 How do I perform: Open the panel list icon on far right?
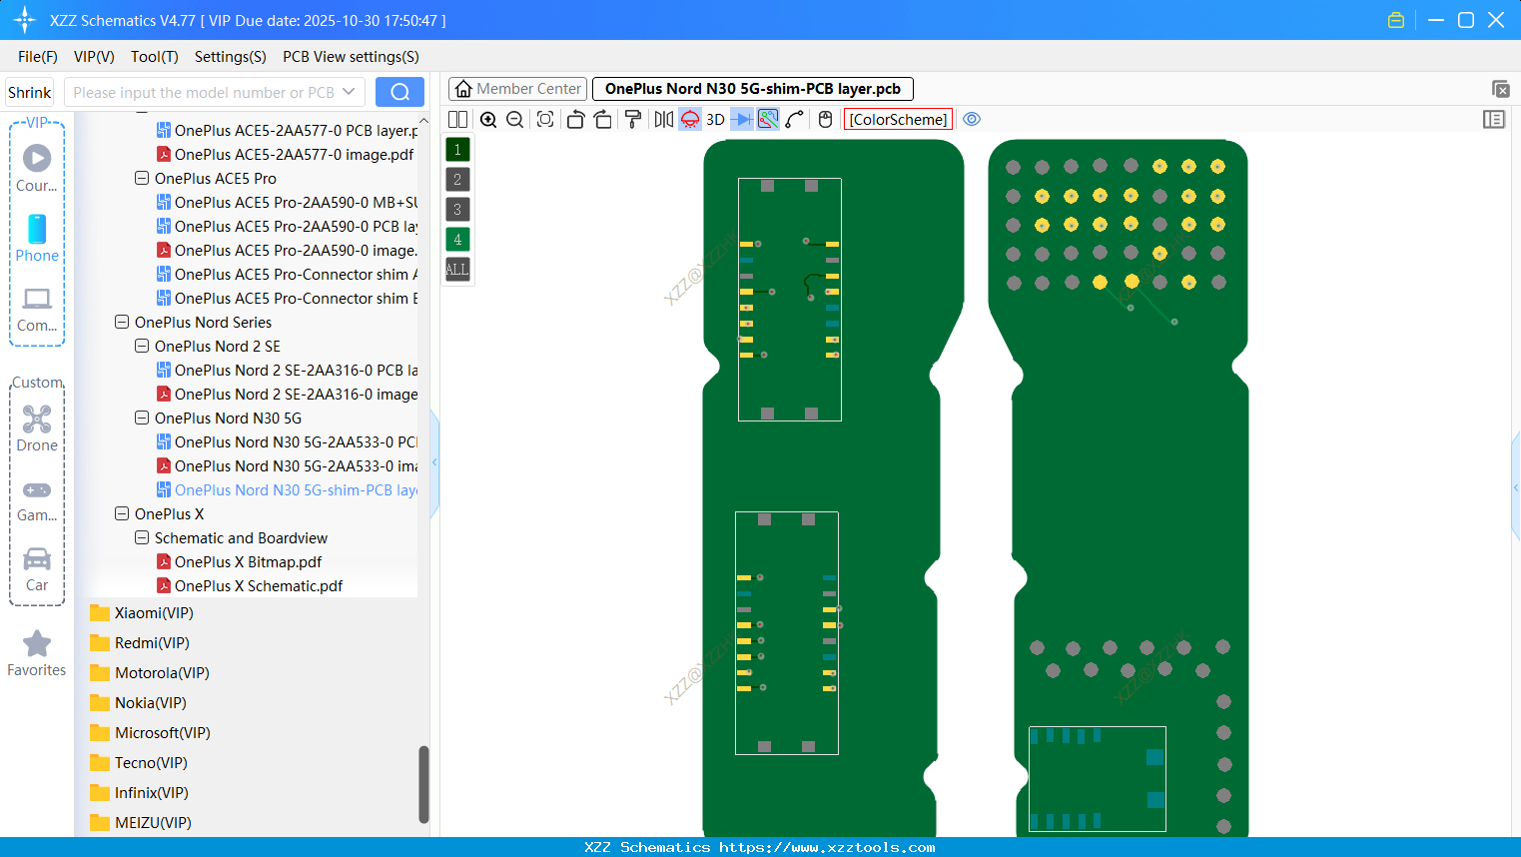(1494, 119)
